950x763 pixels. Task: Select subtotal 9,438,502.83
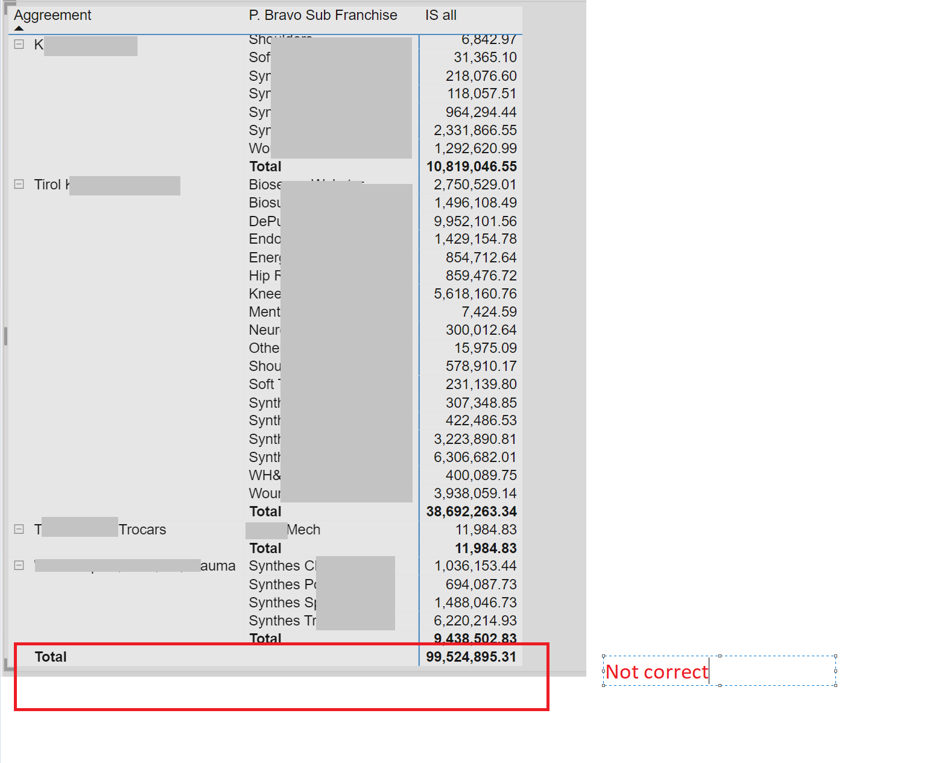[x=475, y=638]
